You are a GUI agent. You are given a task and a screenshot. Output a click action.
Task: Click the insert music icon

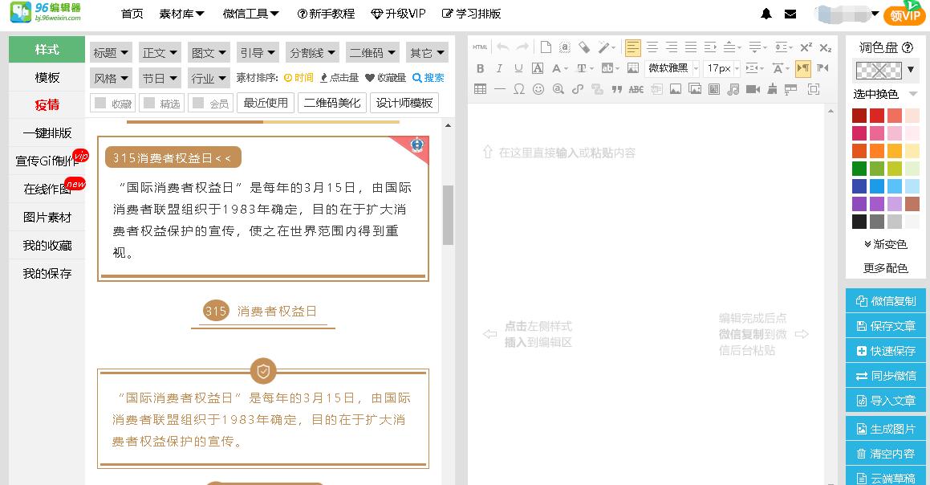point(733,89)
